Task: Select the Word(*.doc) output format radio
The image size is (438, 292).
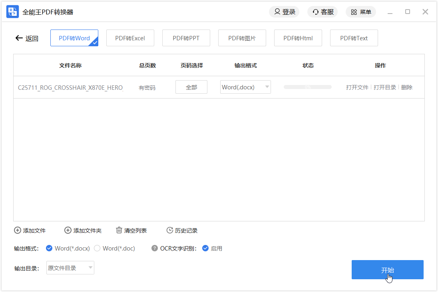Action: [97, 248]
